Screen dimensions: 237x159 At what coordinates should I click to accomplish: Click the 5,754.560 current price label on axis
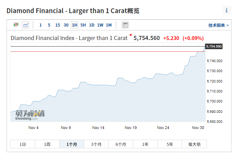(214, 46)
